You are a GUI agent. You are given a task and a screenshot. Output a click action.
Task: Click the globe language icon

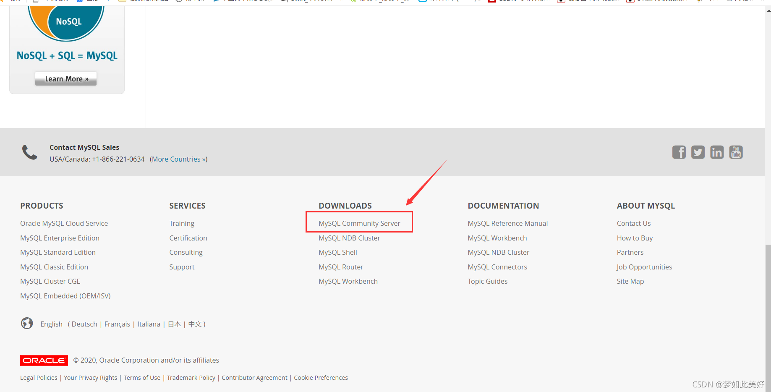click(x=27, y=323)
